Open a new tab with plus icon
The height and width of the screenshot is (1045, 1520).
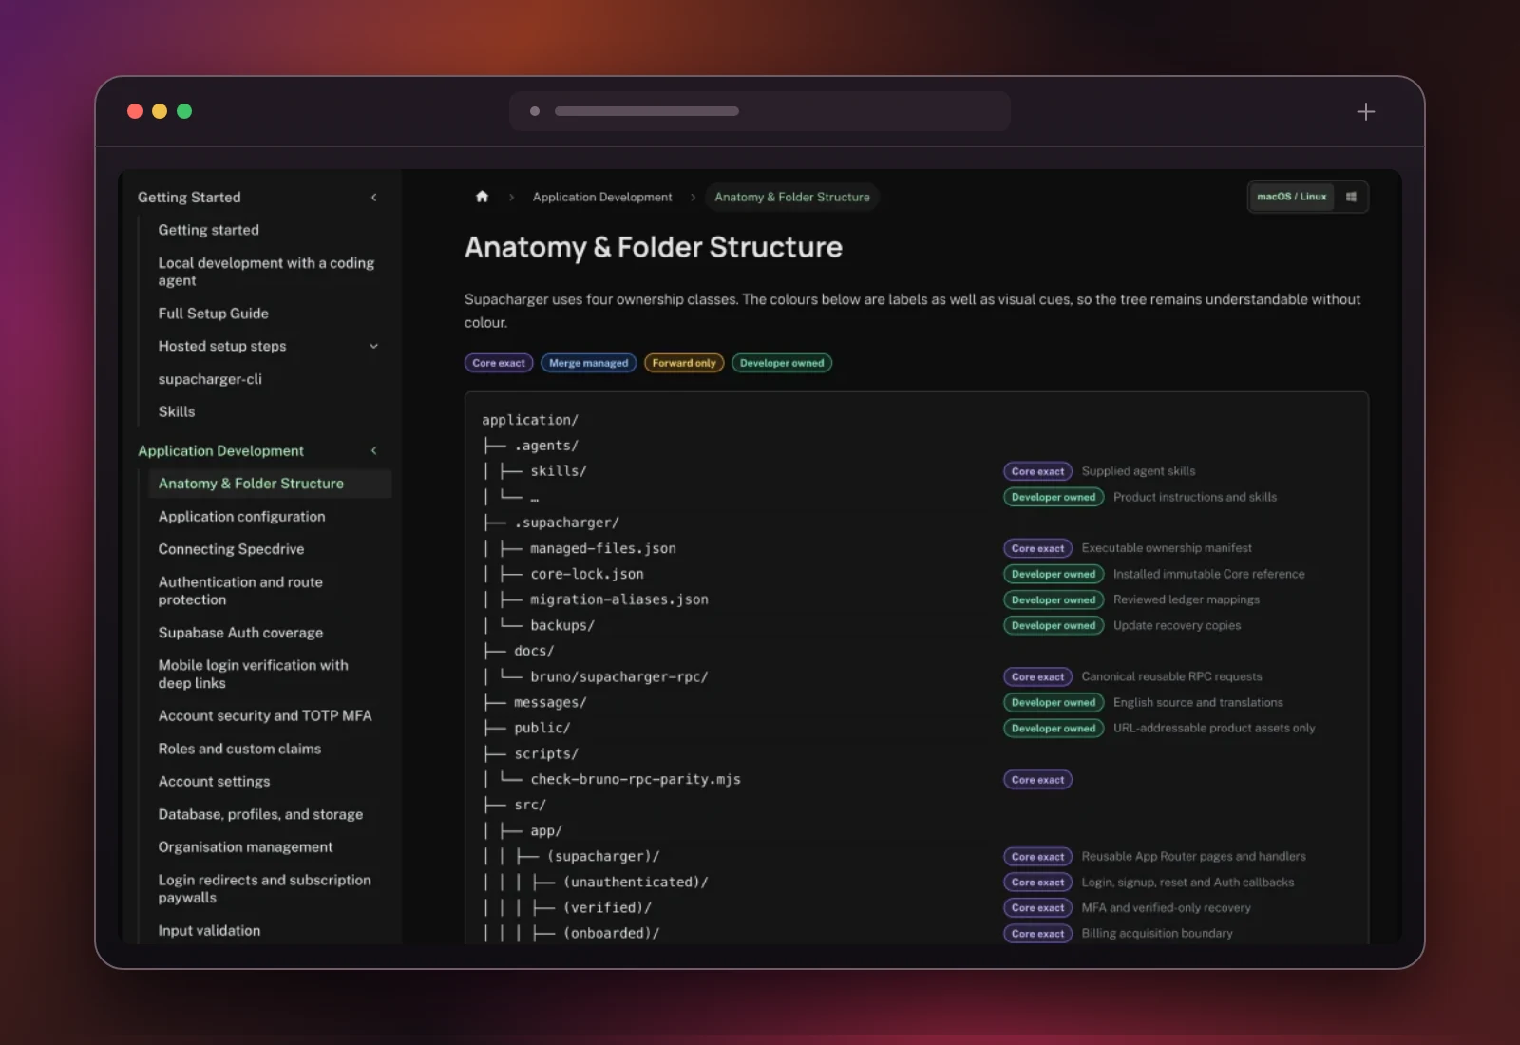[x=1365, y=112]
